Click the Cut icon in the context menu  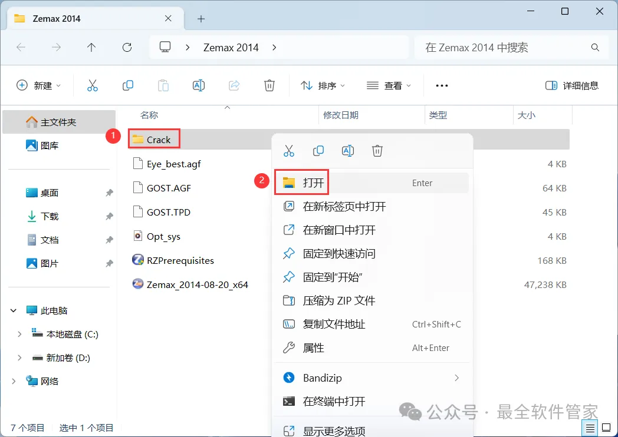click(289, 151)
